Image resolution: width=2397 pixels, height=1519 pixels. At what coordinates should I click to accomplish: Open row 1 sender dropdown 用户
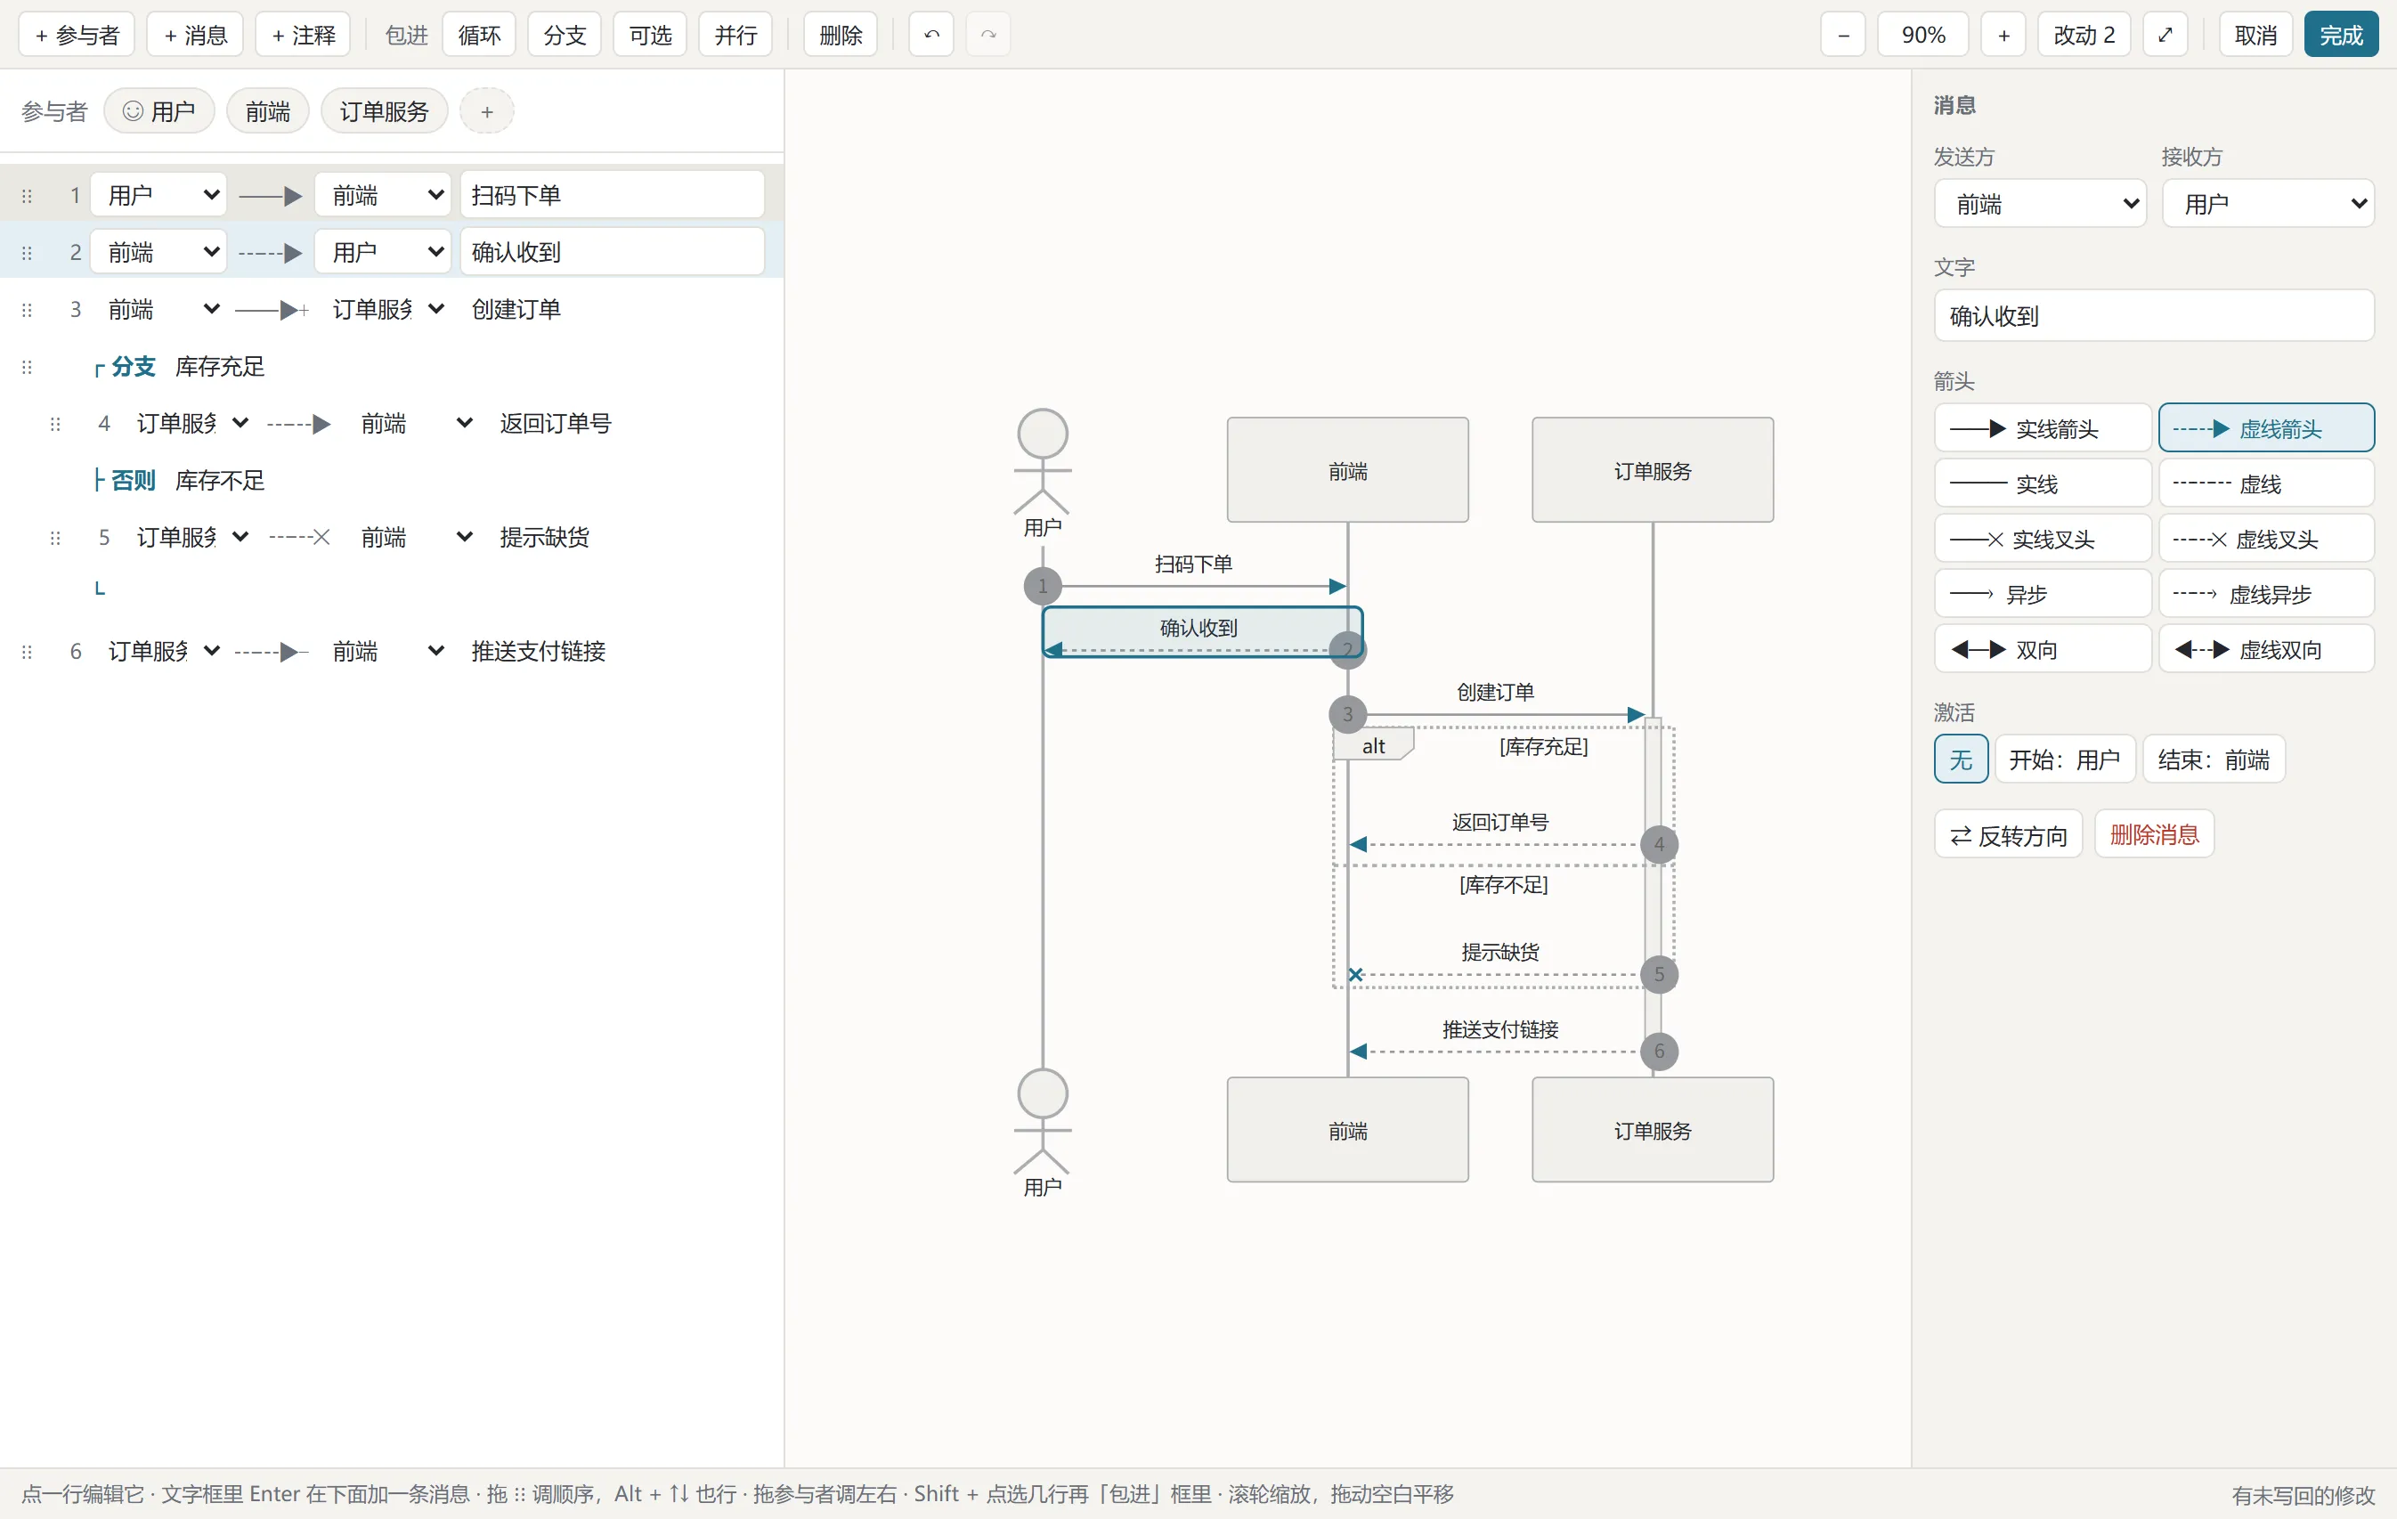coord(159,195)
